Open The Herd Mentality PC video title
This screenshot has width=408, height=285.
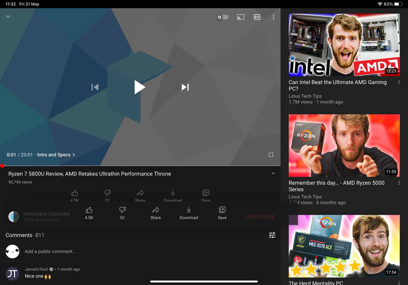coord(316,283)
